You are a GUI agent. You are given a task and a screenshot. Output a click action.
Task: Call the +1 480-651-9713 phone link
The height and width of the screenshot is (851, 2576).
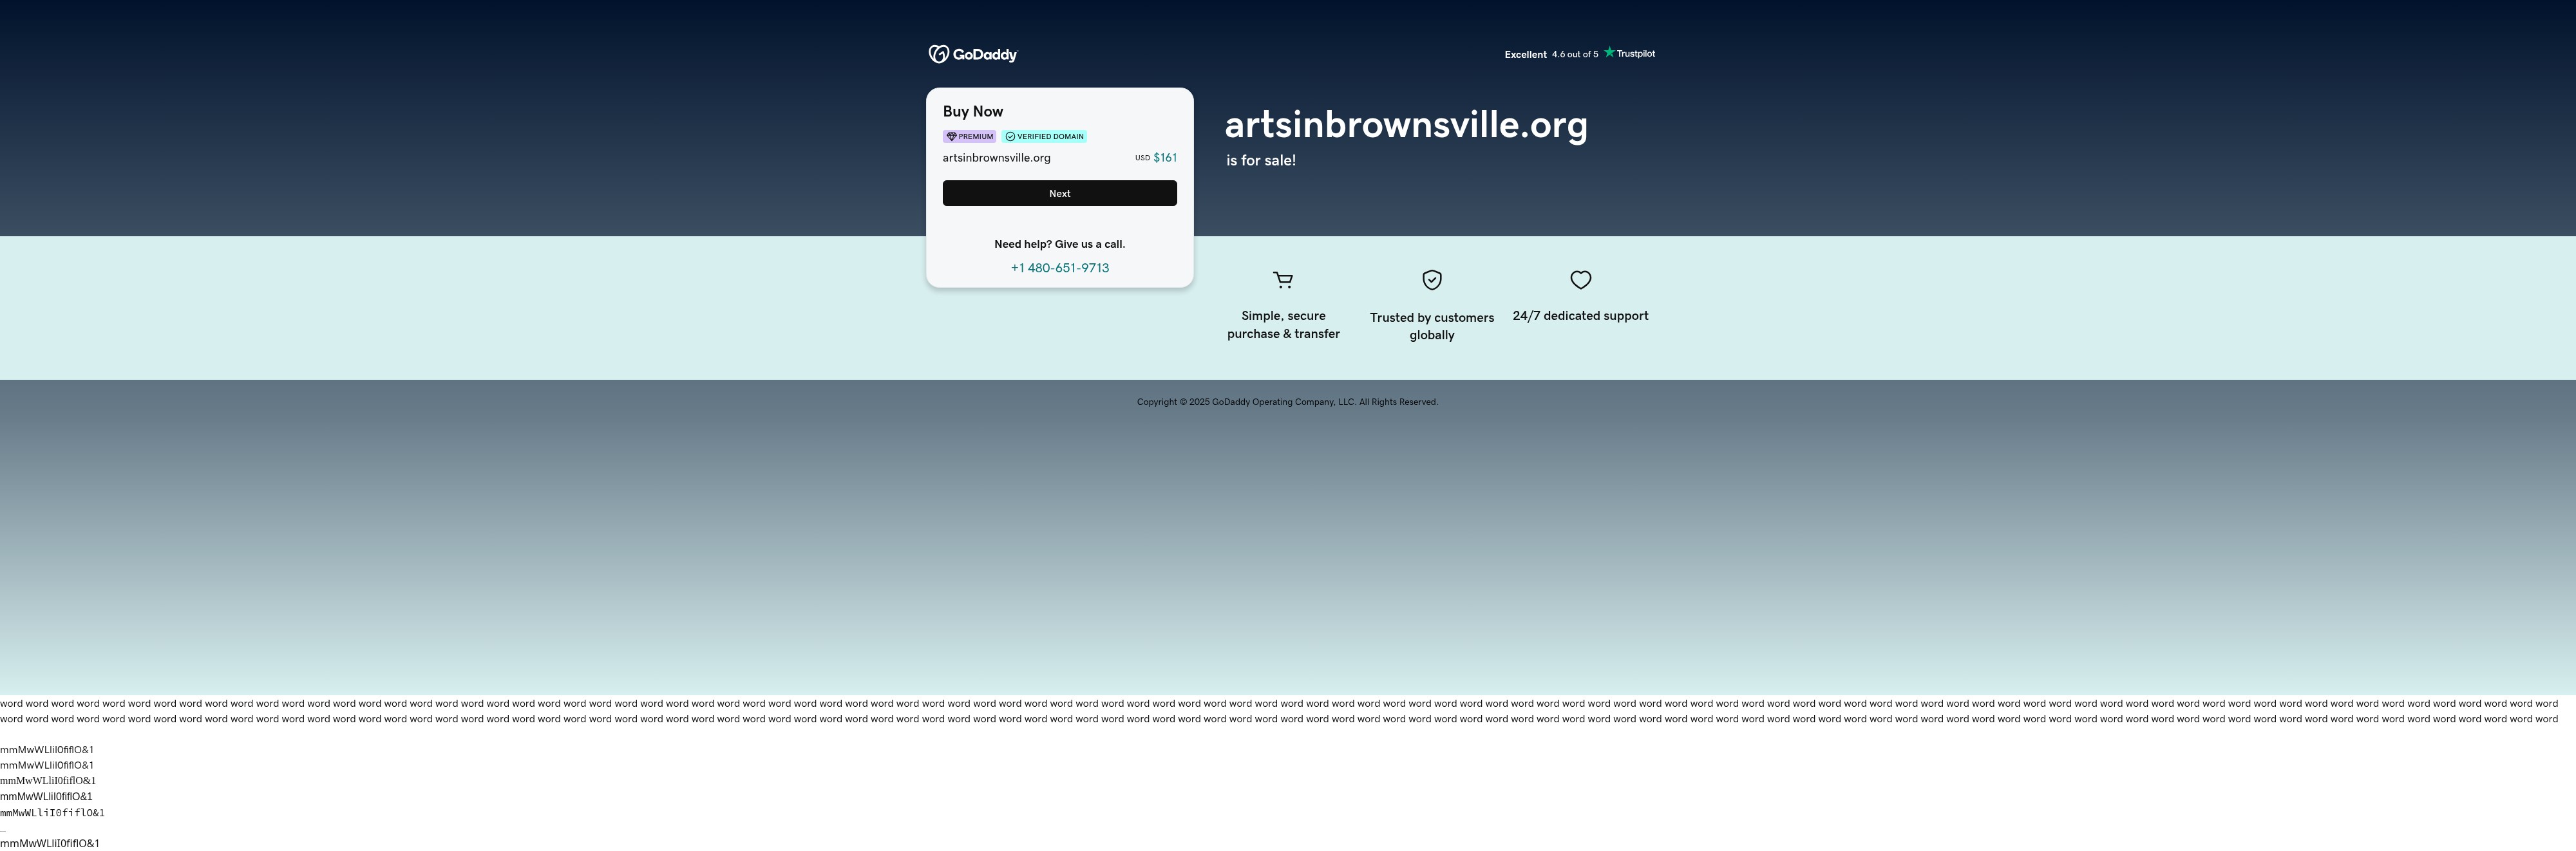(x=1059, y=268)
